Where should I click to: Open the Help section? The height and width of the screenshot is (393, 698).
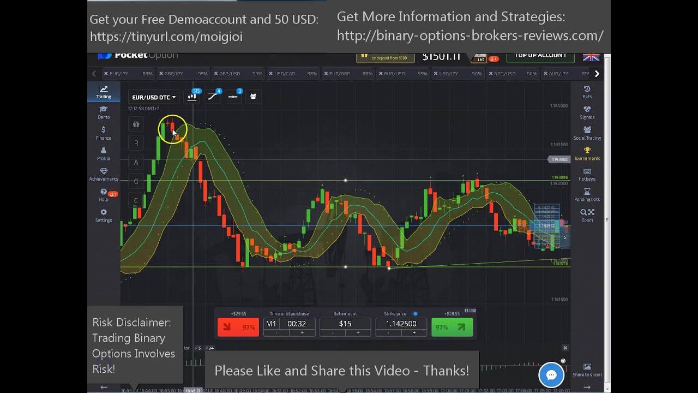tap(104, 195)
